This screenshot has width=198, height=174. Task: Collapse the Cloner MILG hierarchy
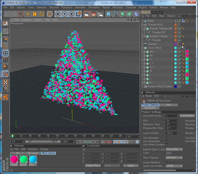[x=142, y=48]
